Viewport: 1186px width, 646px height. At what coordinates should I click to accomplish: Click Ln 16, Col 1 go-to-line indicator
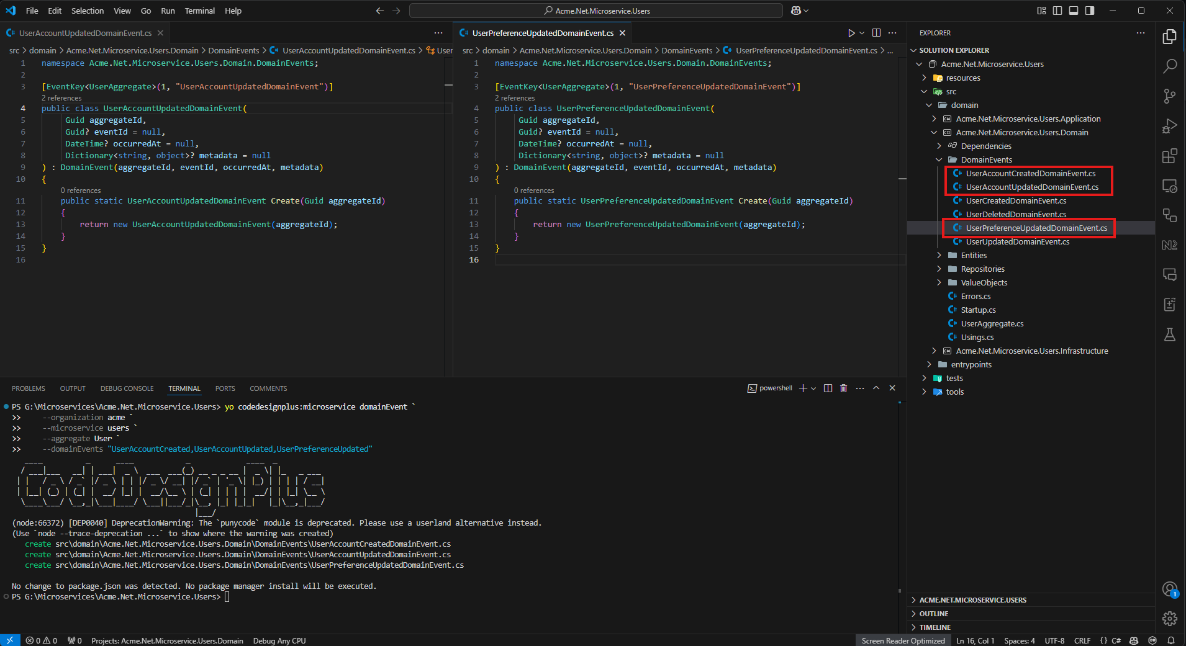pyautogui.click(x=975, y=640)
